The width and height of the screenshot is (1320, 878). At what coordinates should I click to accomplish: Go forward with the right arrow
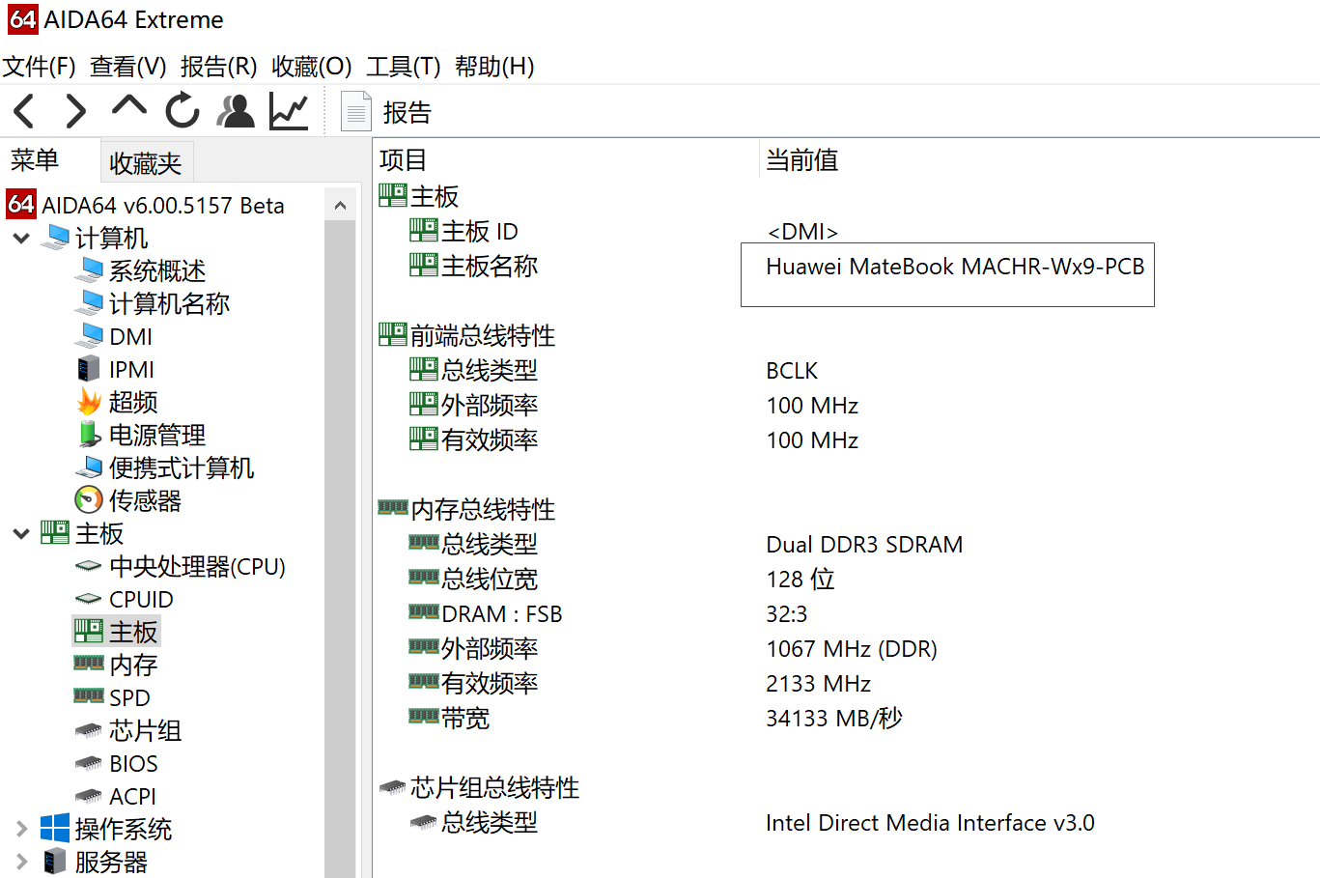(x=75, y=111)
